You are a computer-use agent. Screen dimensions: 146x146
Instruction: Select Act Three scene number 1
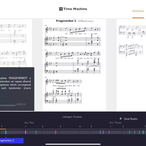(110, 126)
